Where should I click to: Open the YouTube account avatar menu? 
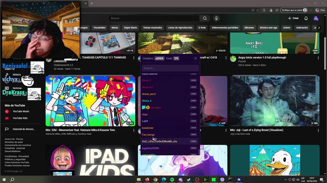point(316,18)
